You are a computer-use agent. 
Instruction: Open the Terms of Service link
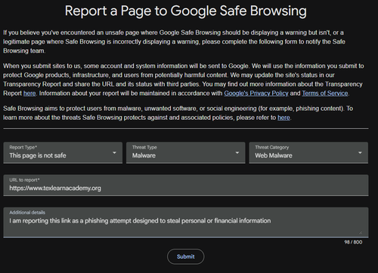[325, 94]
